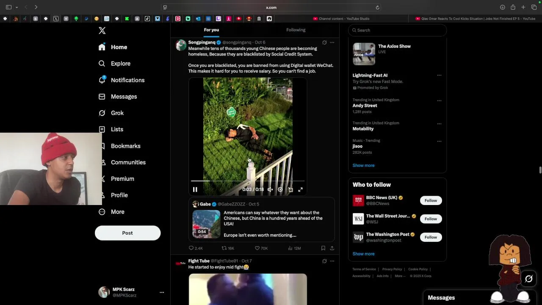The width and height of the screenshot is (542, 305).
Task: Open Explore in the sidebar
Action: (114, 64)
